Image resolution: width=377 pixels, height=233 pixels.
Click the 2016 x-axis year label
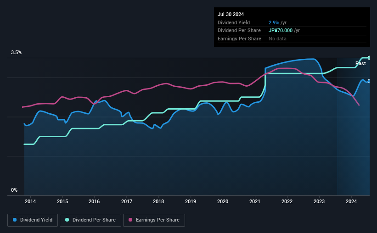[94, 201]
